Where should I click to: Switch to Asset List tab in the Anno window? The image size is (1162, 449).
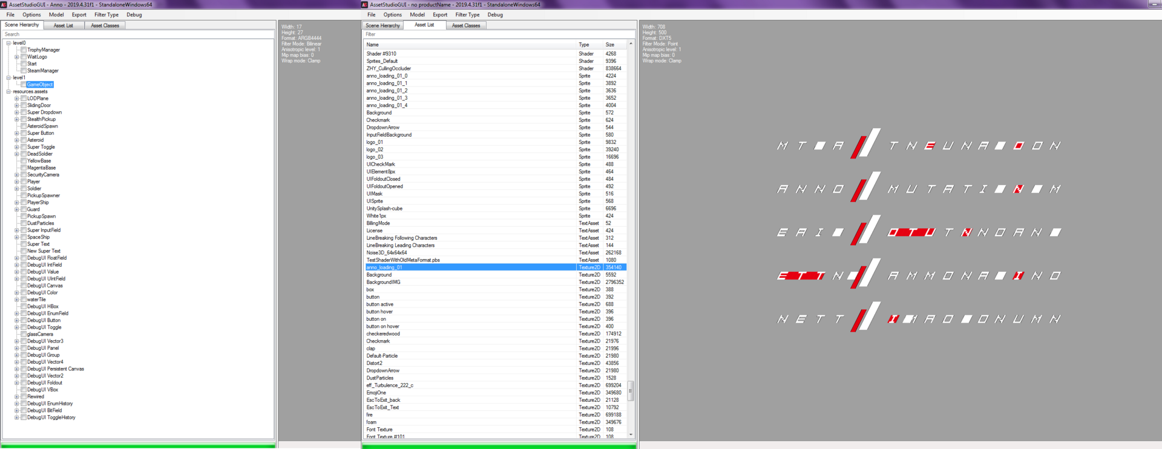(63, 25)
